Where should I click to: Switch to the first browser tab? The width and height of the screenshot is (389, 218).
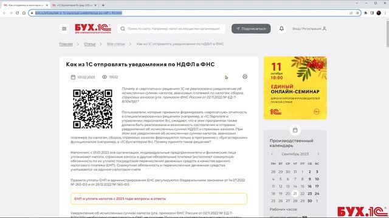pyautogui.click(x=26, y=5)
